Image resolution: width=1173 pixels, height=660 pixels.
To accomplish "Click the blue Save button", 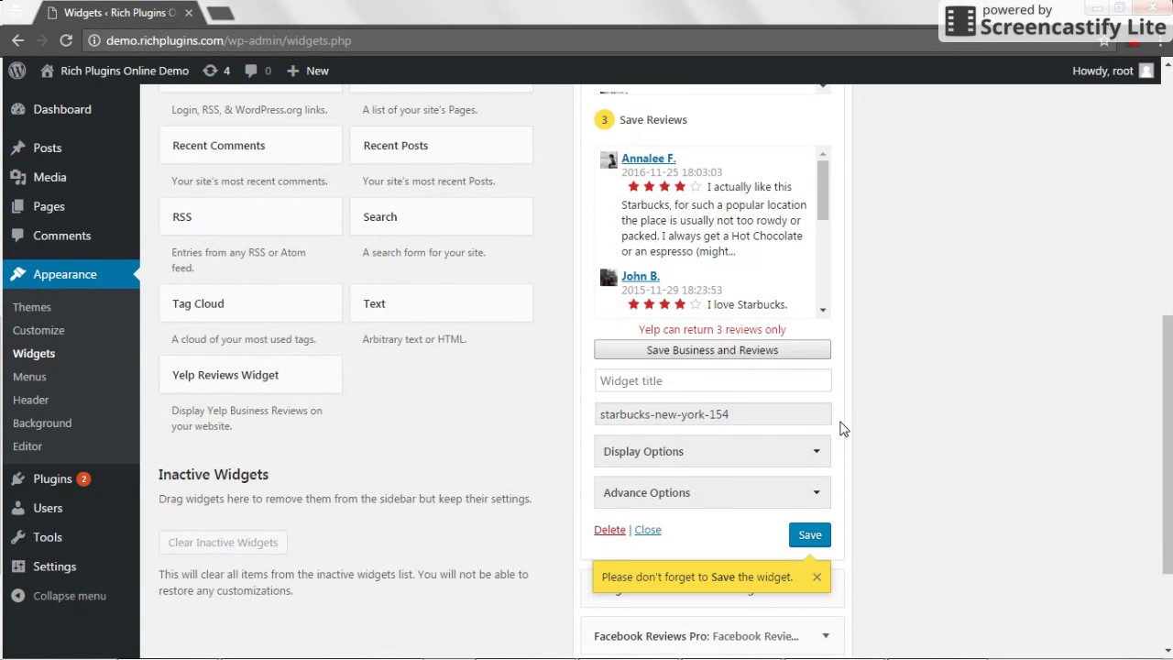I will [x=810, y=534].
